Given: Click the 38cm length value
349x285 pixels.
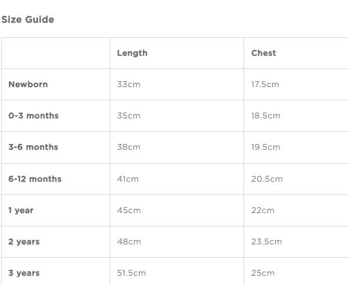Looking at the screenshot, I should tap(129, 147).
